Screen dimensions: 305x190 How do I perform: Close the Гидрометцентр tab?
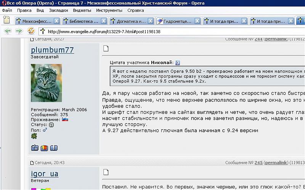tap(197, 21)
